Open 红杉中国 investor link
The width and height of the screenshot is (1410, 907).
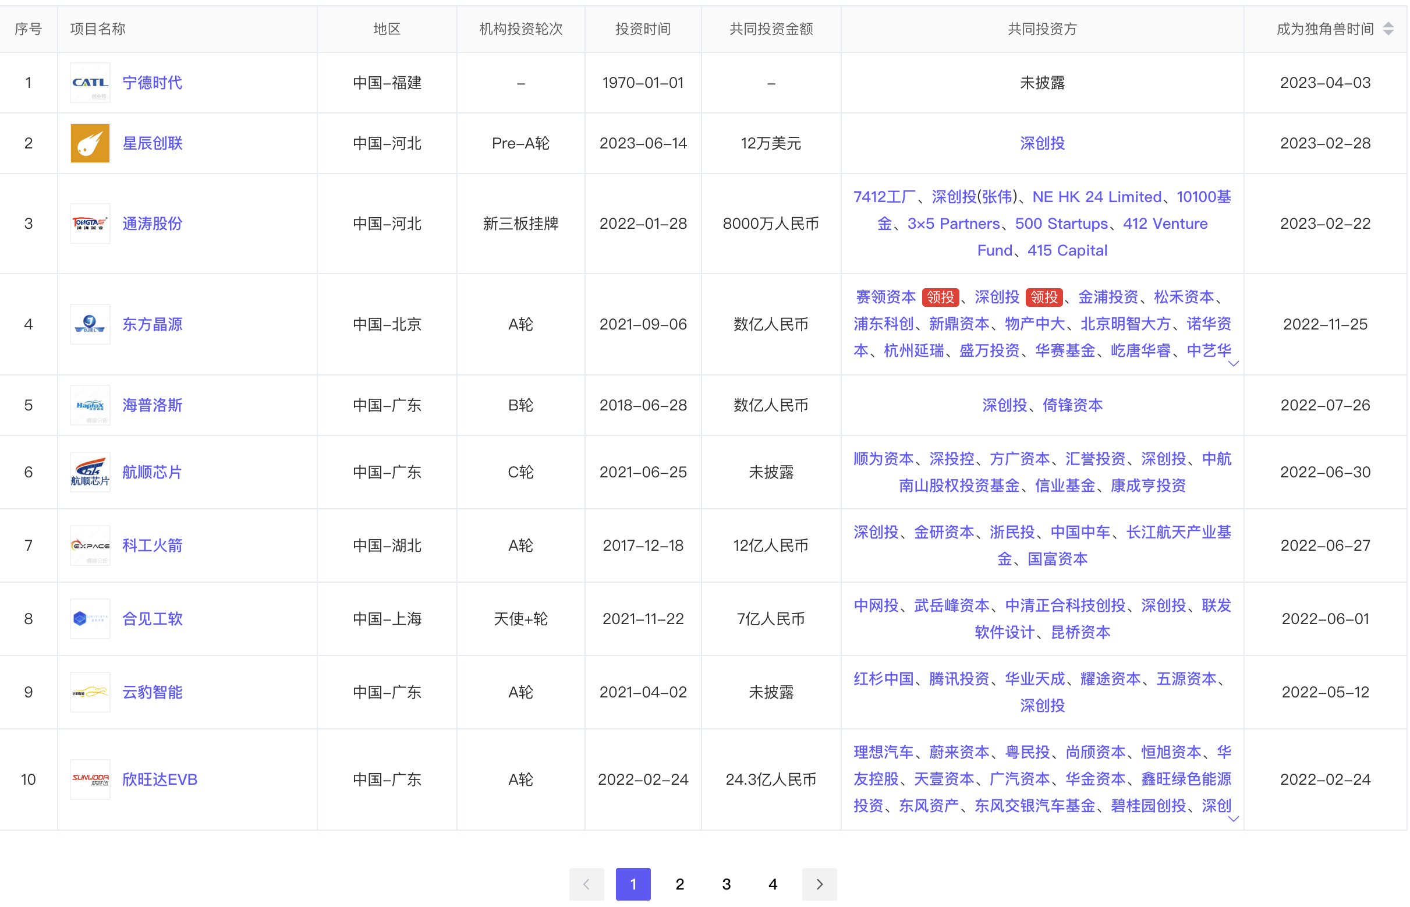click(x=884, y=679)
